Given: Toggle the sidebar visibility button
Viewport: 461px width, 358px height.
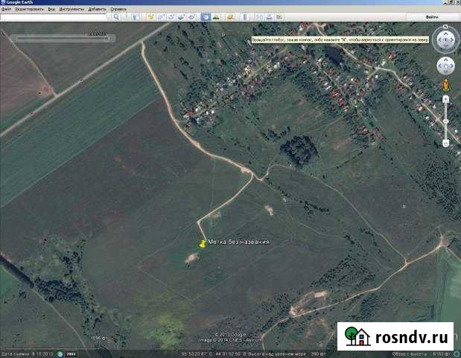Looking at the screenshot, I should (139, 16).
